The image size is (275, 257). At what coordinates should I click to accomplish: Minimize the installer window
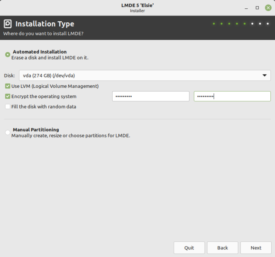coord(246,8)
